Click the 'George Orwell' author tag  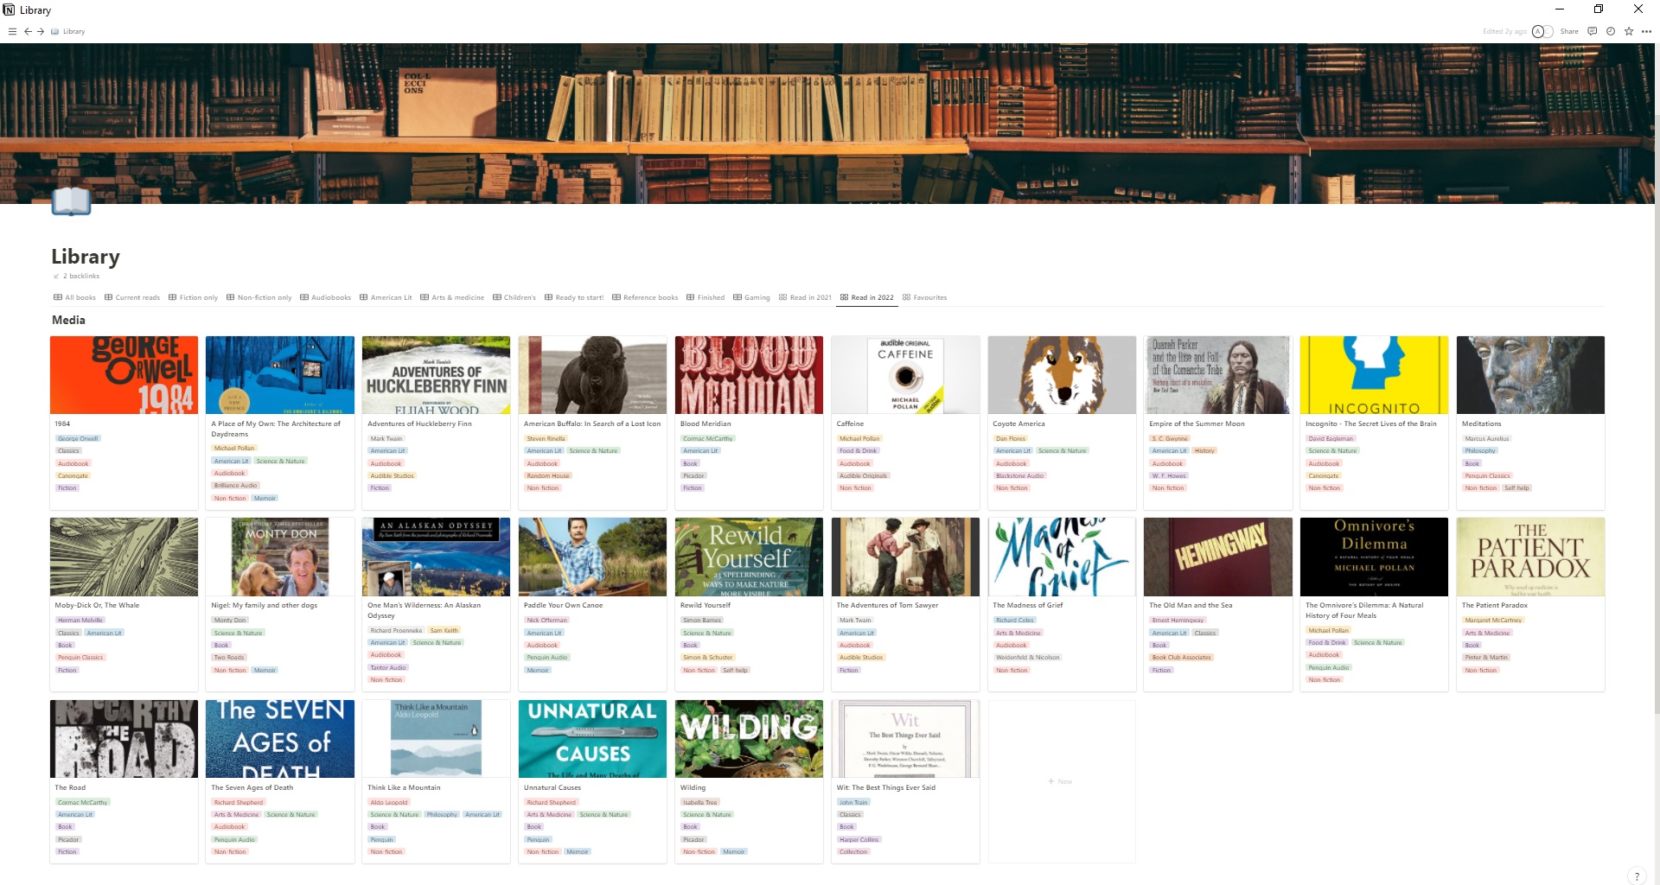click(78, 439)
